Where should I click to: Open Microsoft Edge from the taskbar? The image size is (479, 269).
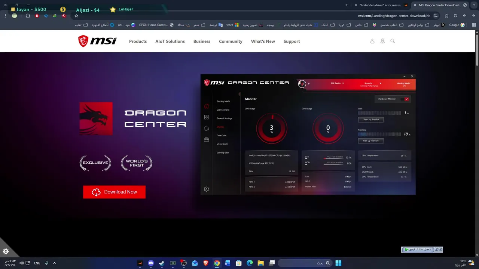(250, 263)
